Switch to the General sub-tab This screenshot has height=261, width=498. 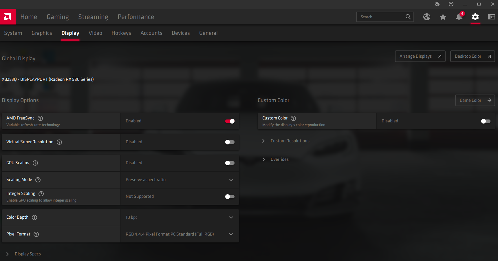pyautogui.click(x=208, y=33)
